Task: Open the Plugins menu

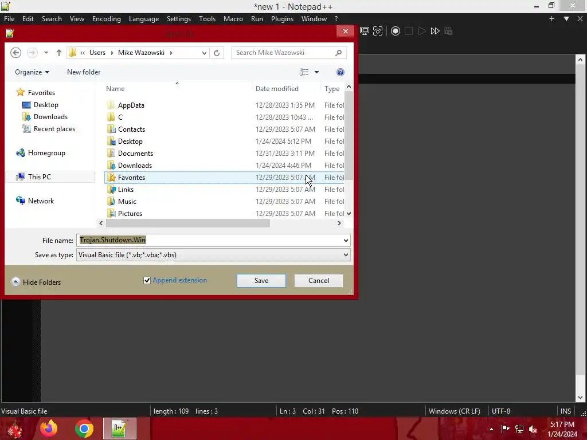Action: click(x=282, y=19)
